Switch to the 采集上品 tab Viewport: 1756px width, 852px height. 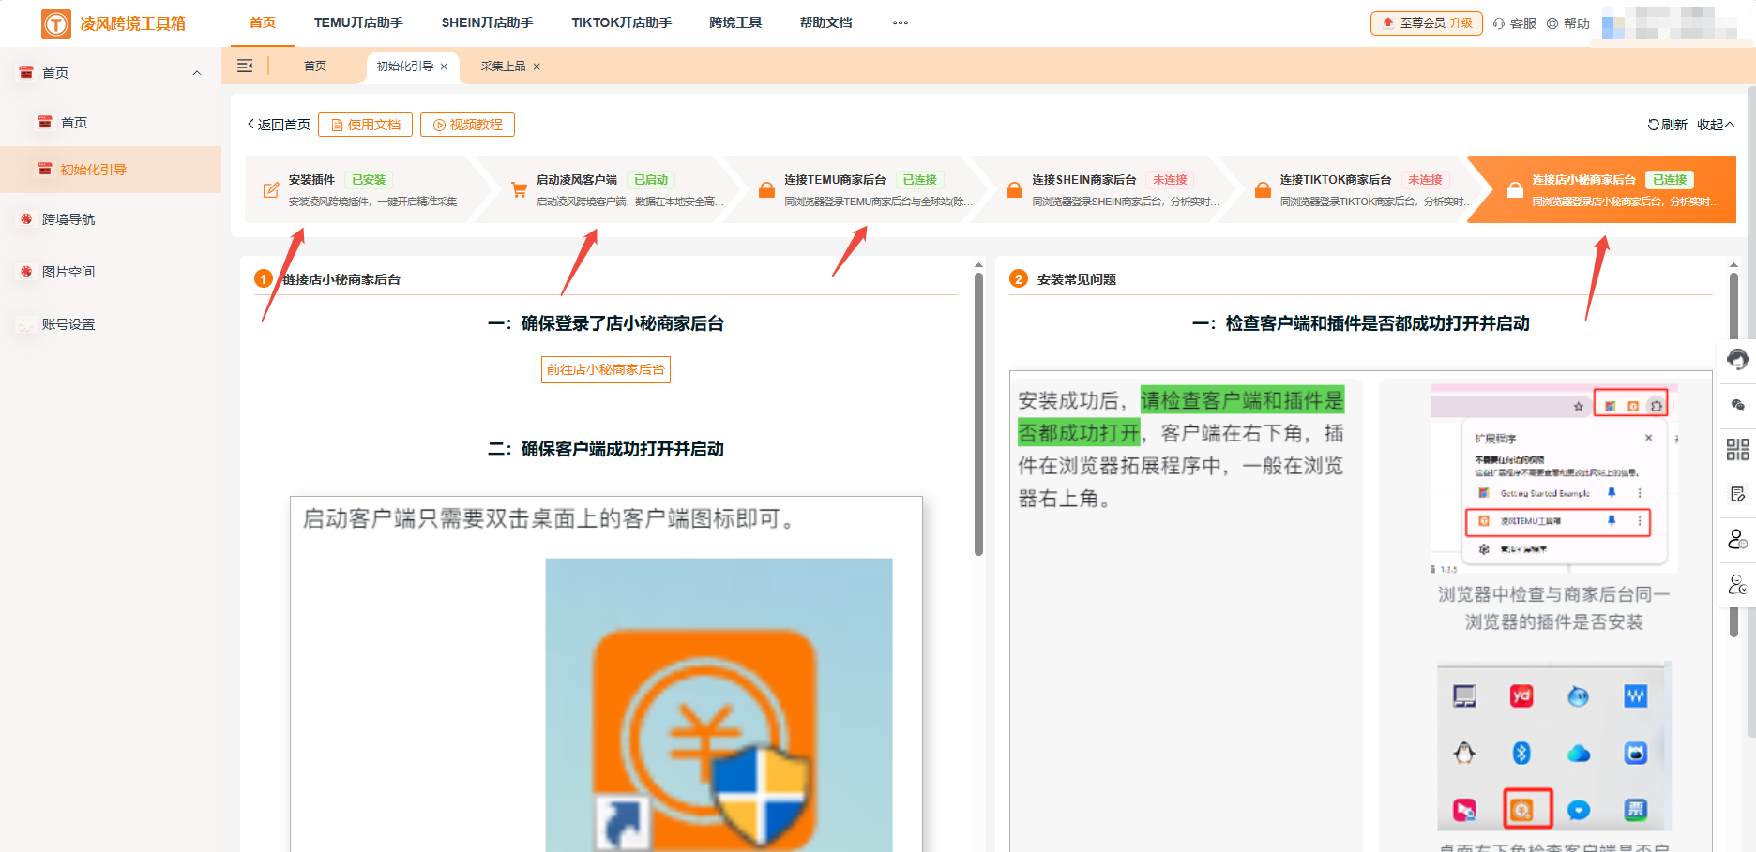pyautogui.click(x=503, y=67)
